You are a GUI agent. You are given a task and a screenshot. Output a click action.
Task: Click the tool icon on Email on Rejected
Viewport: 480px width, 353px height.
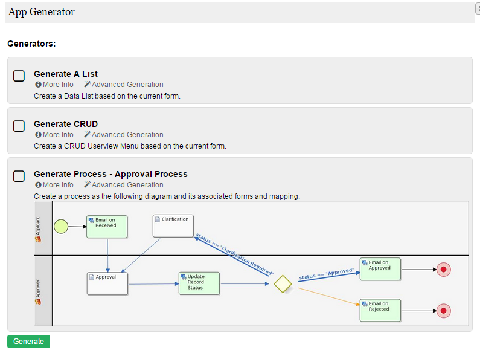pos(364,304)
